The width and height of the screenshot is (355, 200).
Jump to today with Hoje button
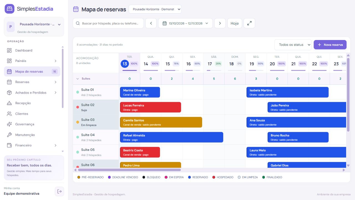pyautogui.click(x=235, y=23)
